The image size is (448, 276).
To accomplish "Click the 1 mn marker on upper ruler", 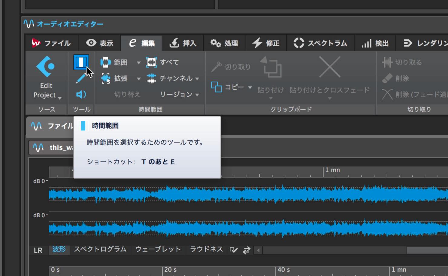I will pyautogui.click(x=332, y=170).
